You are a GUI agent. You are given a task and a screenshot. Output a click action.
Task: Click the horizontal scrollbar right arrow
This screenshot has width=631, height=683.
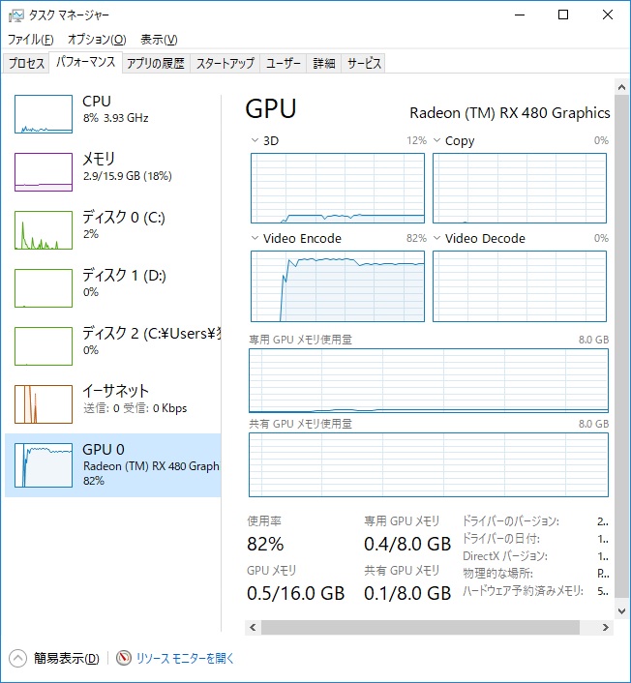click(605, 627)
